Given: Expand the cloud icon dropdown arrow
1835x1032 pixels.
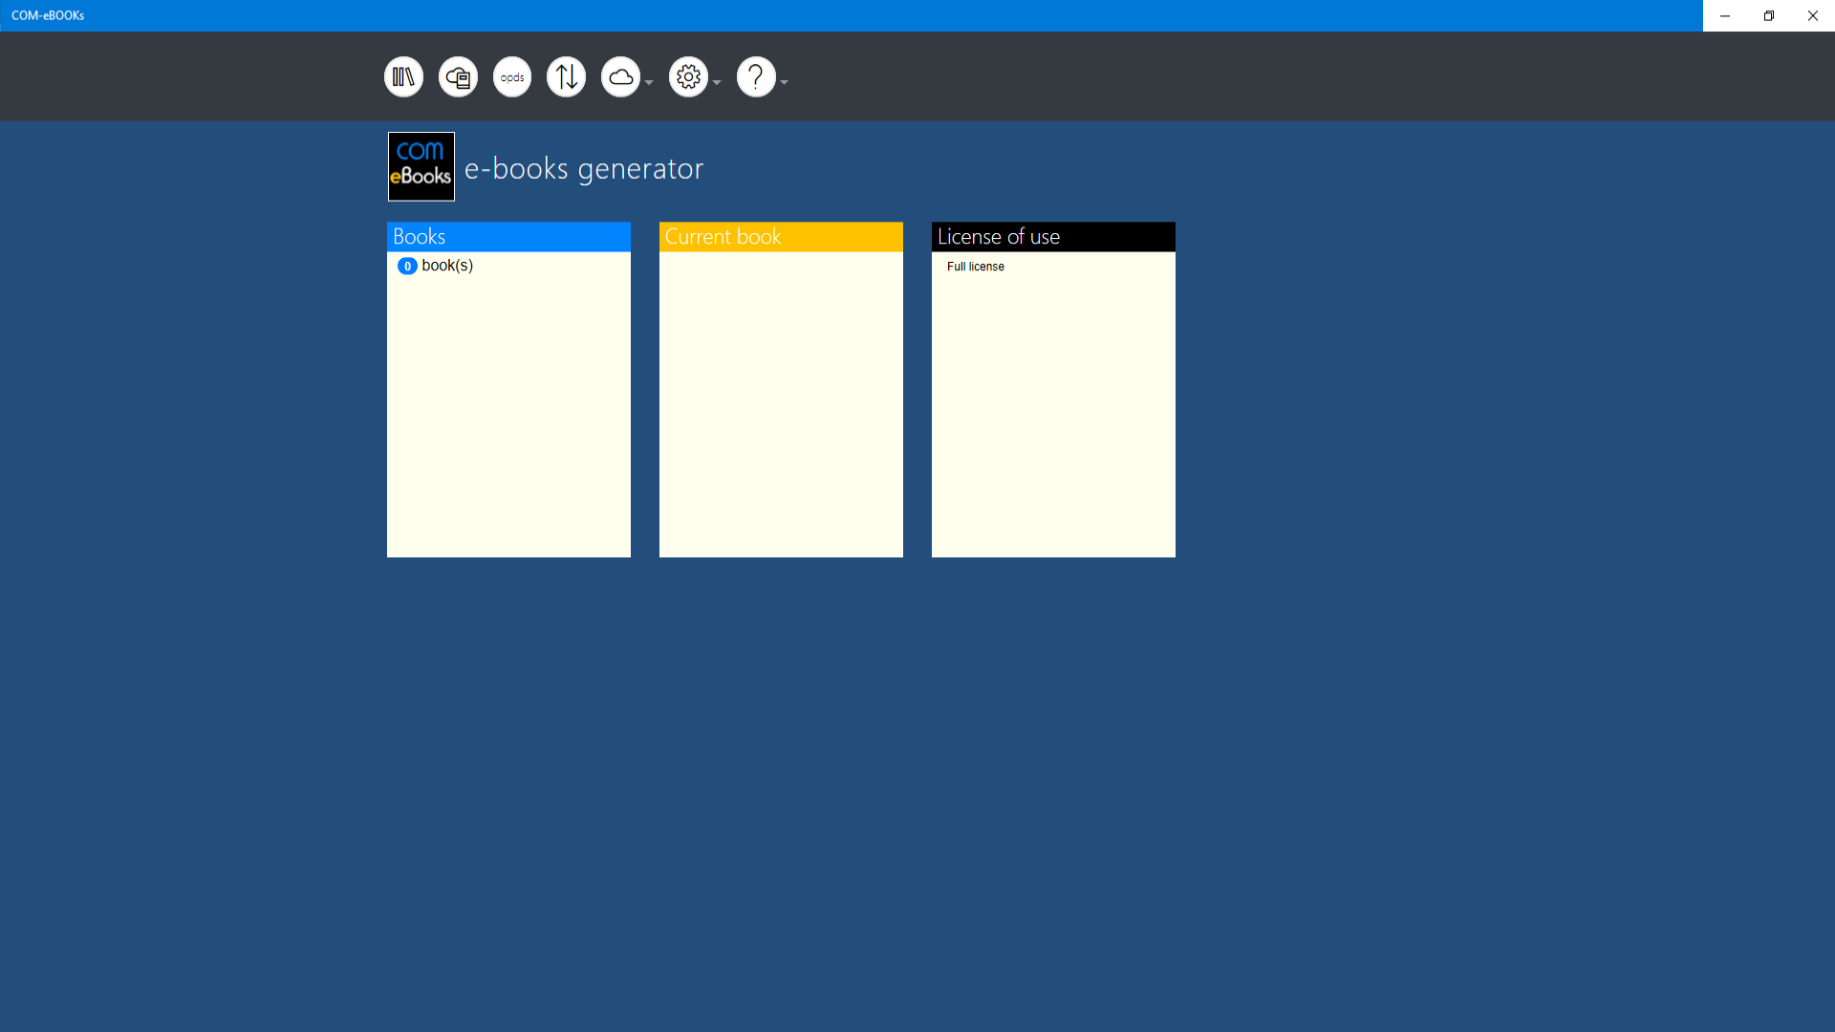Looking at the screenshot, I should [x=649, y=83].
